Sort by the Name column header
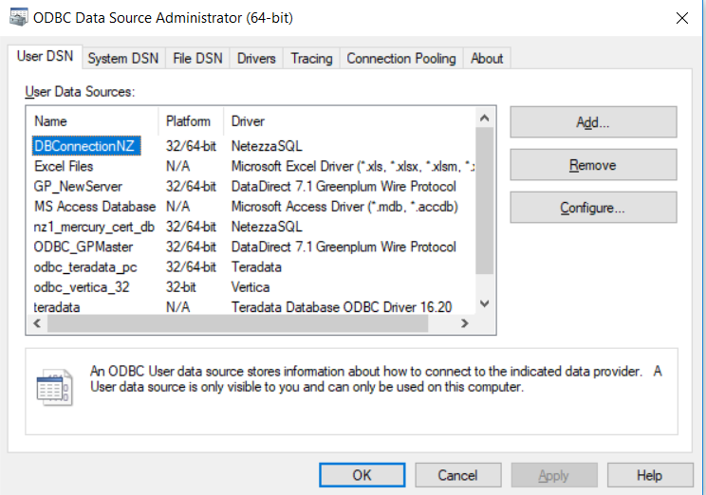 point(92,121)
